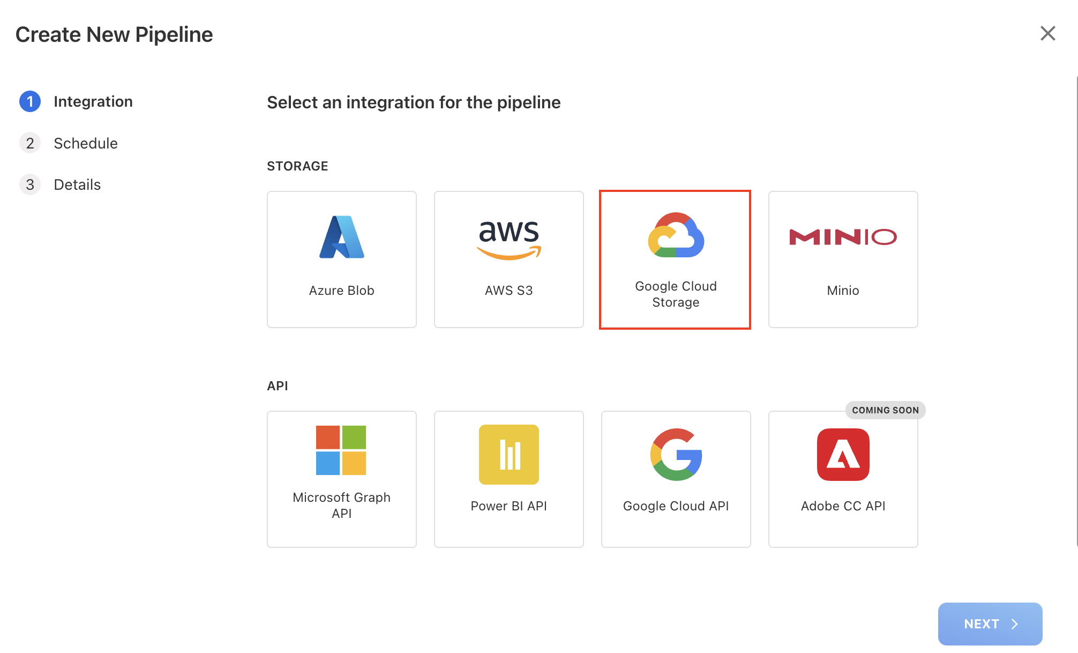Viewport: 1078px width, 653px height.
Task: Click the Coming Soon badge
Action: 885,410
